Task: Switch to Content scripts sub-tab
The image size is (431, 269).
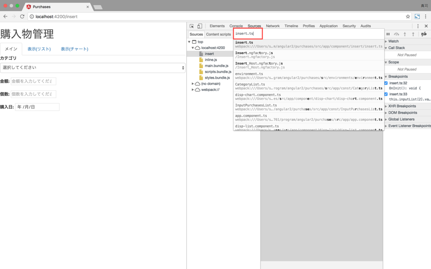Action: coord(218,34)
